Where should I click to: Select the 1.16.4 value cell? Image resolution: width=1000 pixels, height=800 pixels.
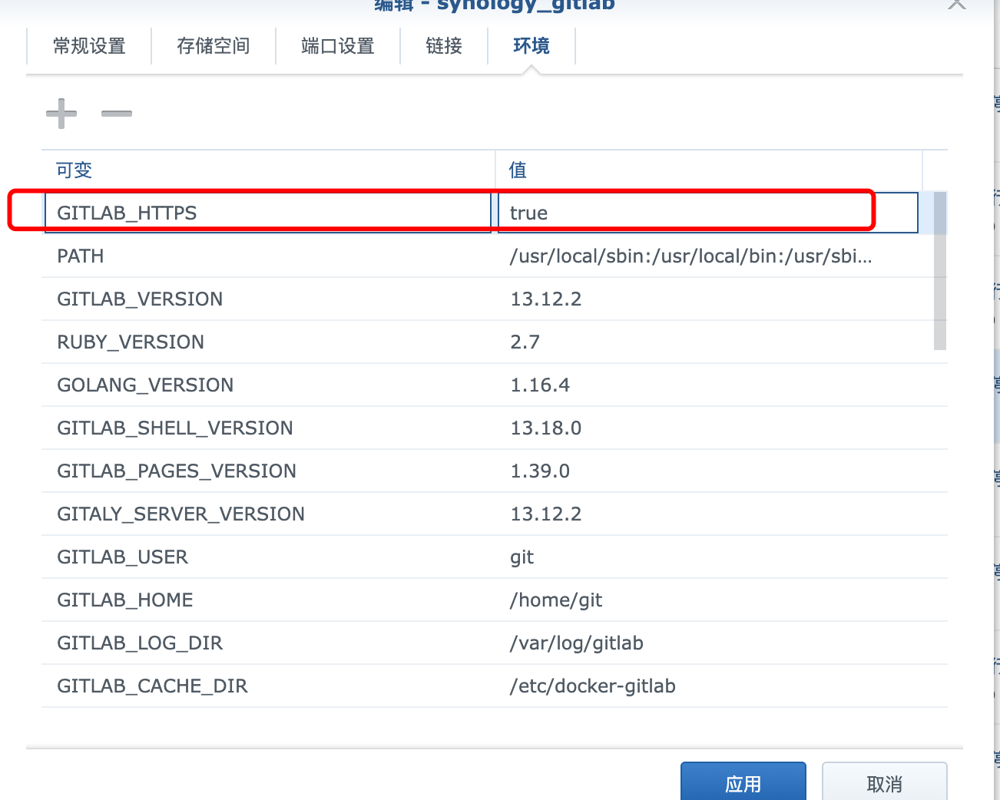pos(540,385)
